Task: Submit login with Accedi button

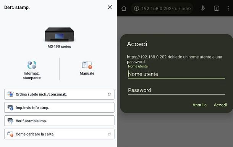Action: (220, 105)
